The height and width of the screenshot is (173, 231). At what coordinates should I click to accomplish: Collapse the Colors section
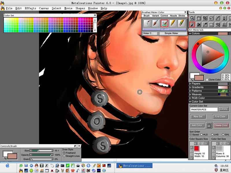click(x=190, y=33)
